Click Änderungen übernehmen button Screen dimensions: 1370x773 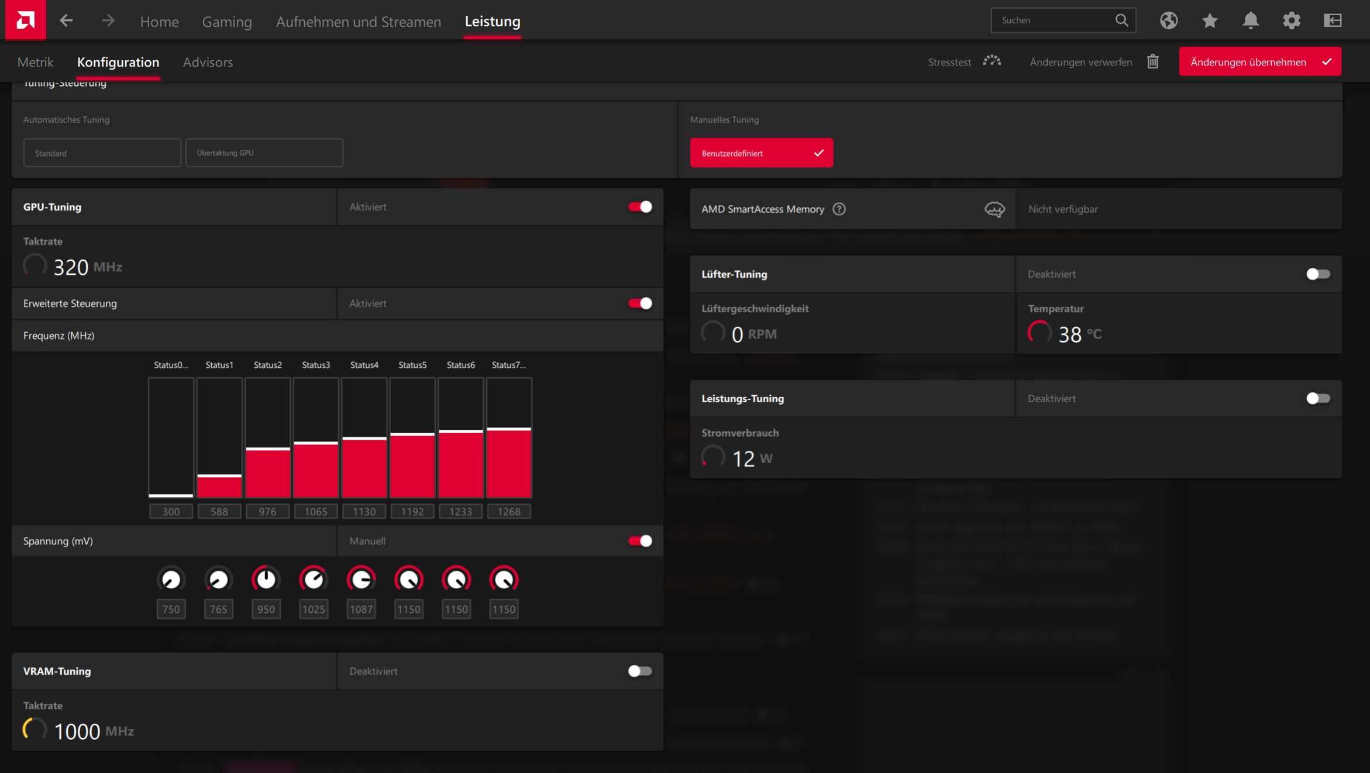[1259, 62]
